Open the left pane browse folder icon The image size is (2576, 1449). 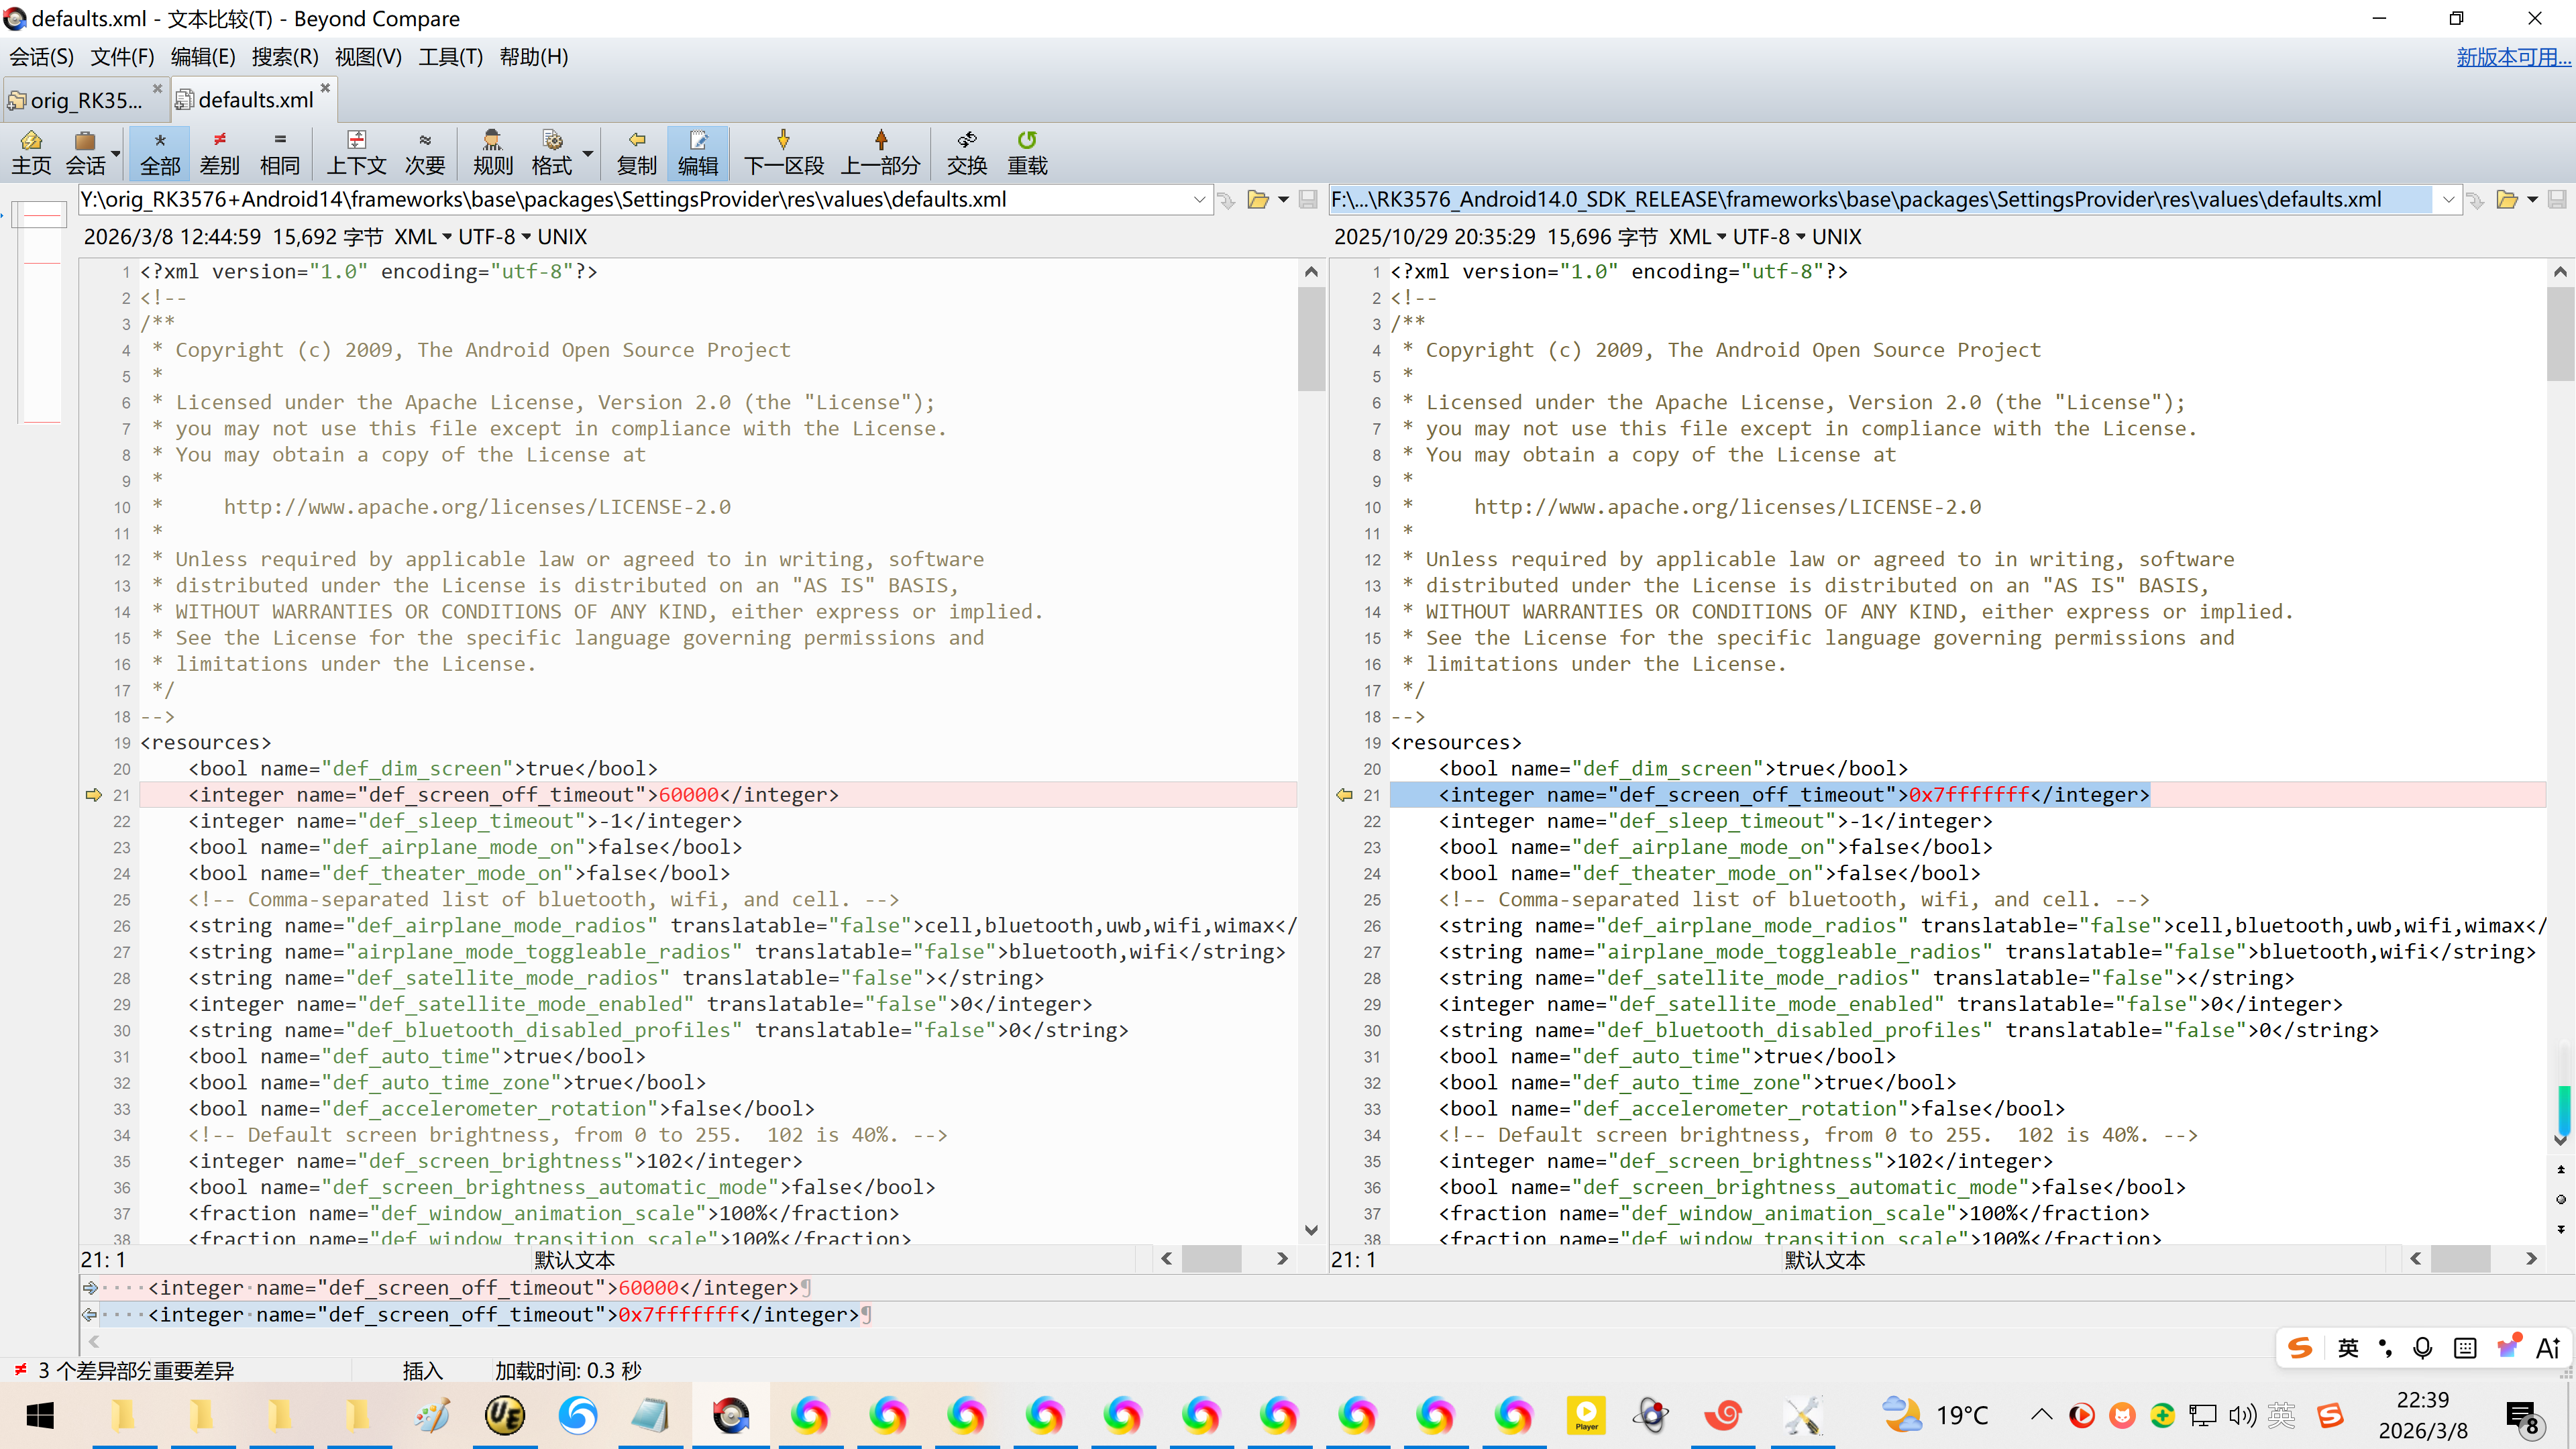(x=1258, y=200)
